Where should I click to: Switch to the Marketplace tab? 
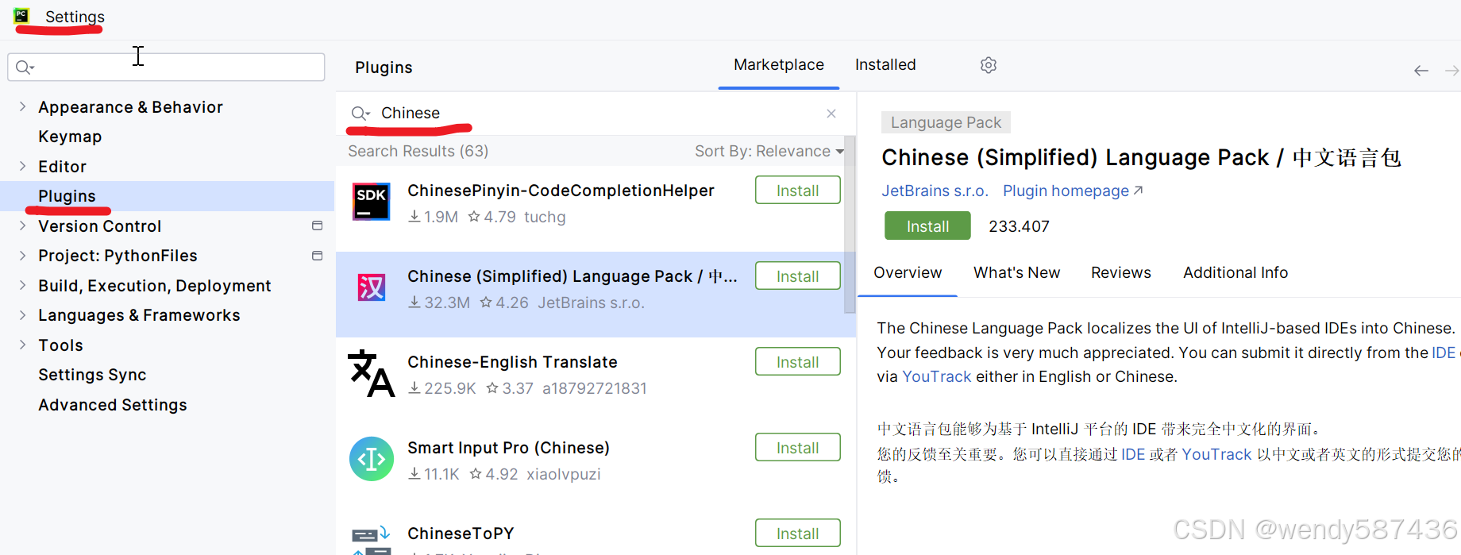[779, 65]
